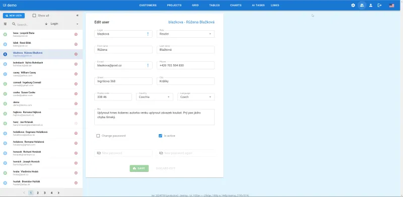Go to the previous page of users

click(x=24, y=193)
